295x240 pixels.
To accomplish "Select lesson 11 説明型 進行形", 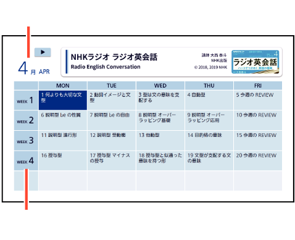I will click(x=63, y=141).
